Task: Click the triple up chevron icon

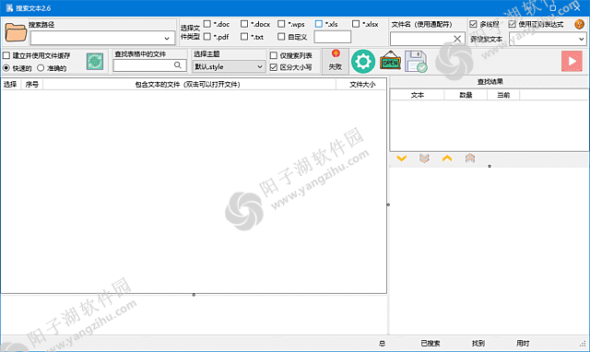Action: click(470, 158)
